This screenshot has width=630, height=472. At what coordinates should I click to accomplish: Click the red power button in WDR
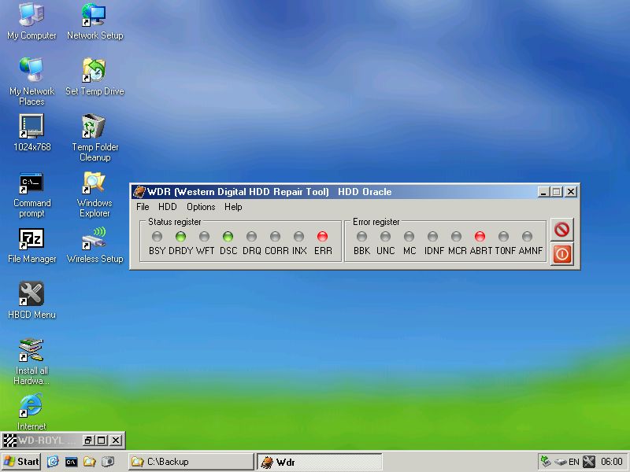click(x=561, y=254)
